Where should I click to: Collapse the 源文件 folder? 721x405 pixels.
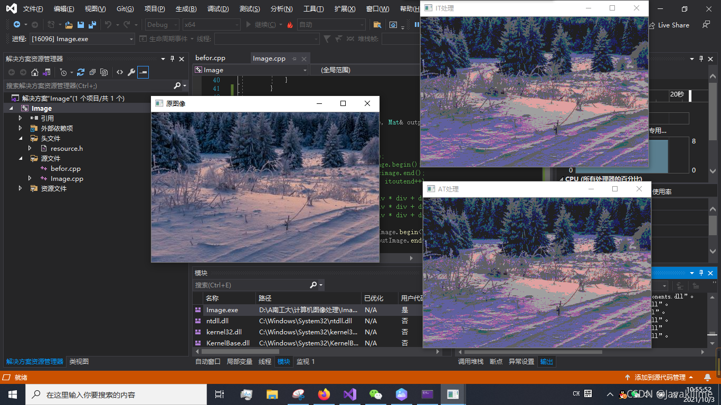pos(21,158)
